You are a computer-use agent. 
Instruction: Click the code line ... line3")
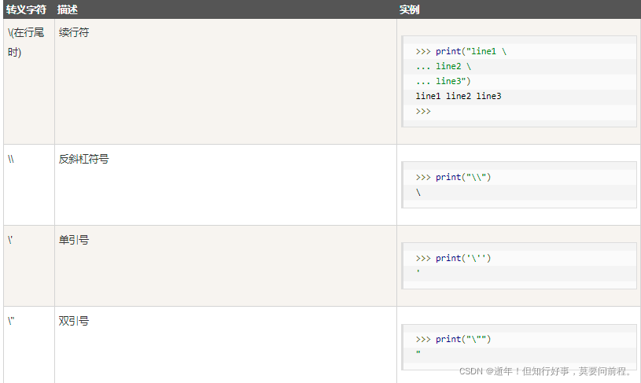click(443, 81)
